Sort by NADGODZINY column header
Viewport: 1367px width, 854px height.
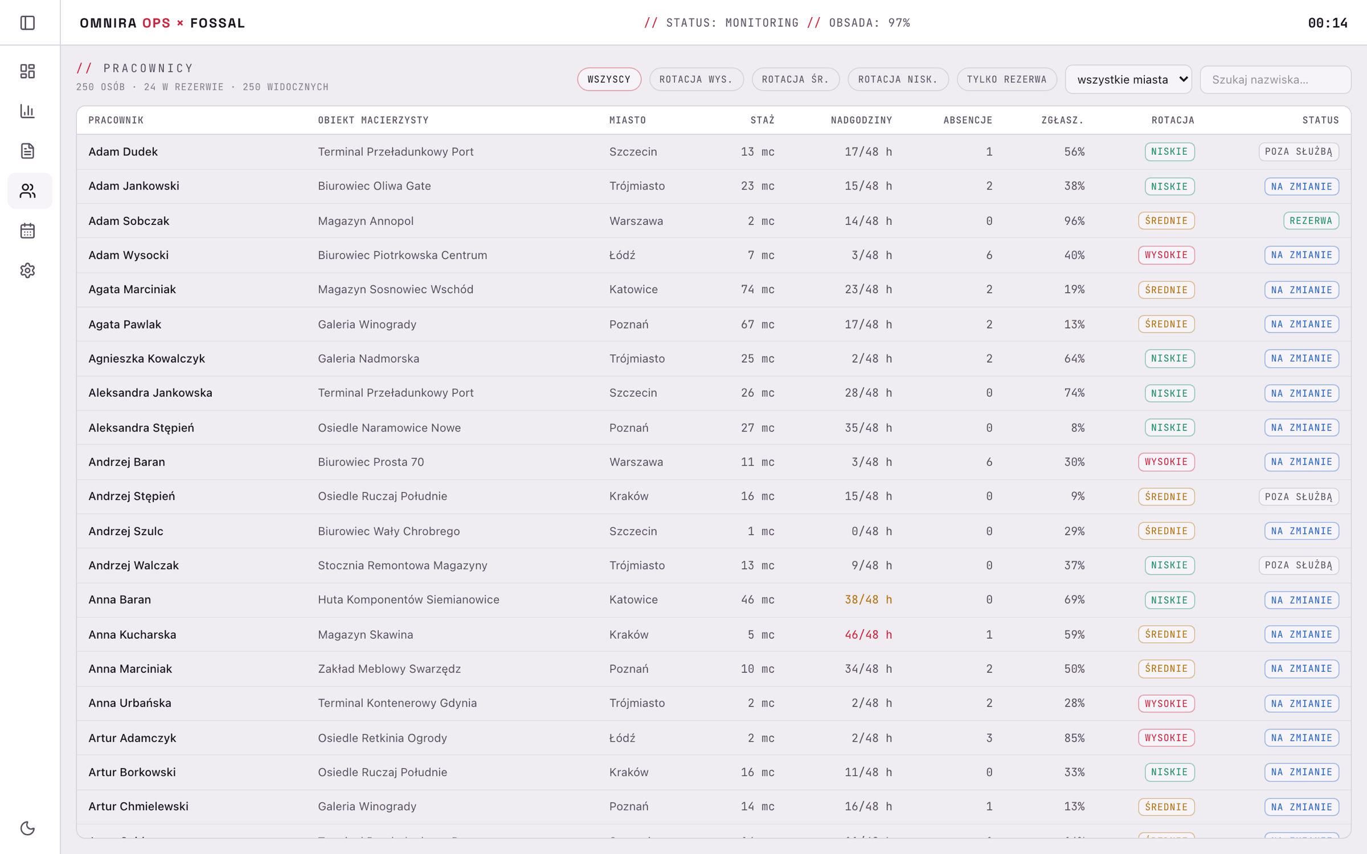pos(861,120)
